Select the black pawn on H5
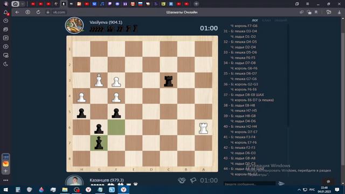This screenshot has height=194, width=345. [x=81, y=113]
